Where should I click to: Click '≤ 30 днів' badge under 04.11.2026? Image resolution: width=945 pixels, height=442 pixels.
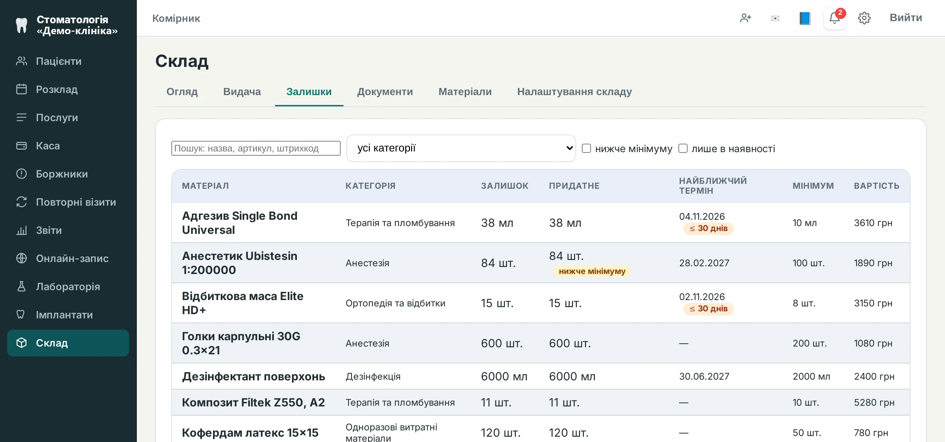708,228
